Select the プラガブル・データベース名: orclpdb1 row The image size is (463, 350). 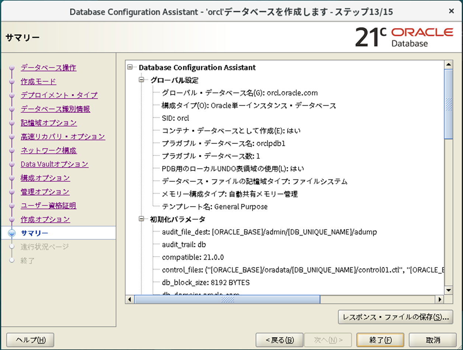223,144
